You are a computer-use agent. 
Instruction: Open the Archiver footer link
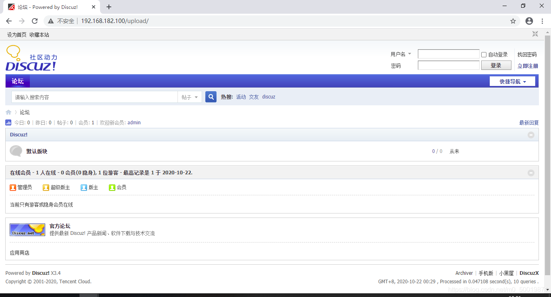[464, 273]
